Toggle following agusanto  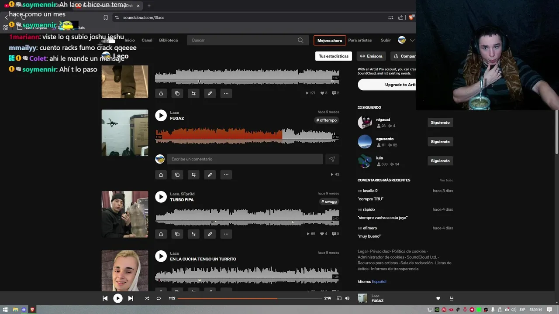(440, 142)
